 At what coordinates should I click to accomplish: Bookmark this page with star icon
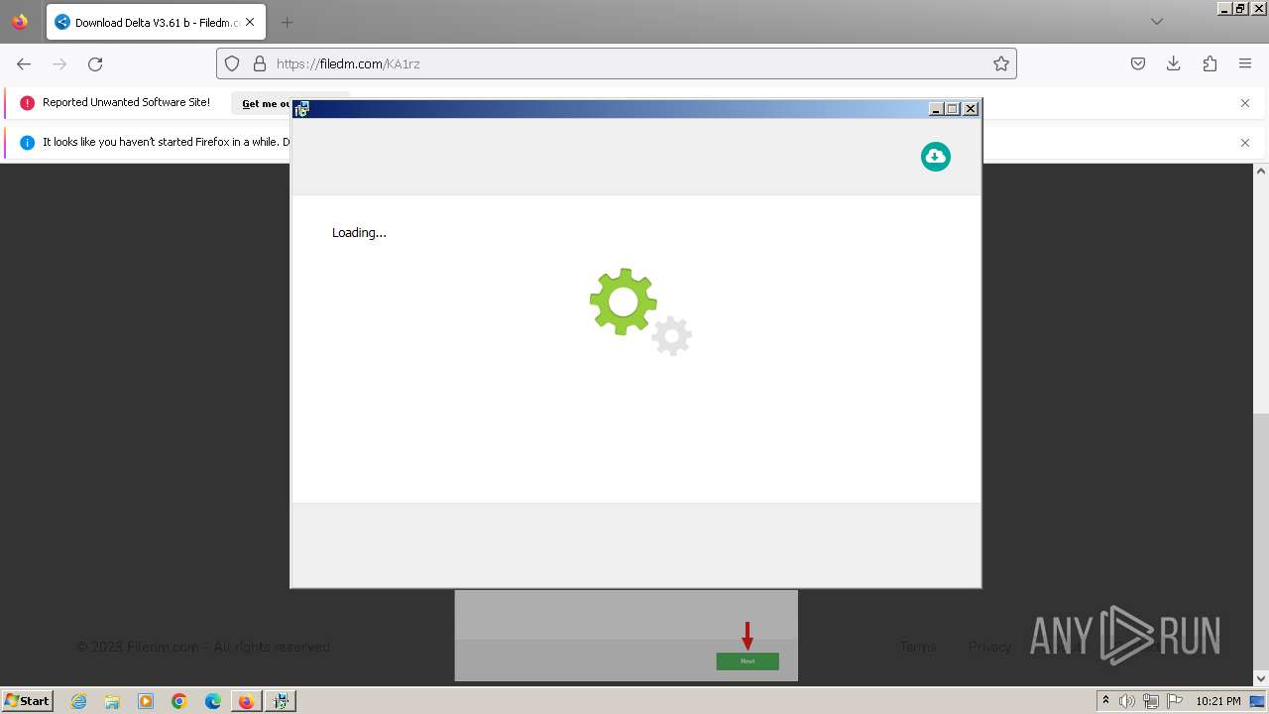[x=1000, y=63]
